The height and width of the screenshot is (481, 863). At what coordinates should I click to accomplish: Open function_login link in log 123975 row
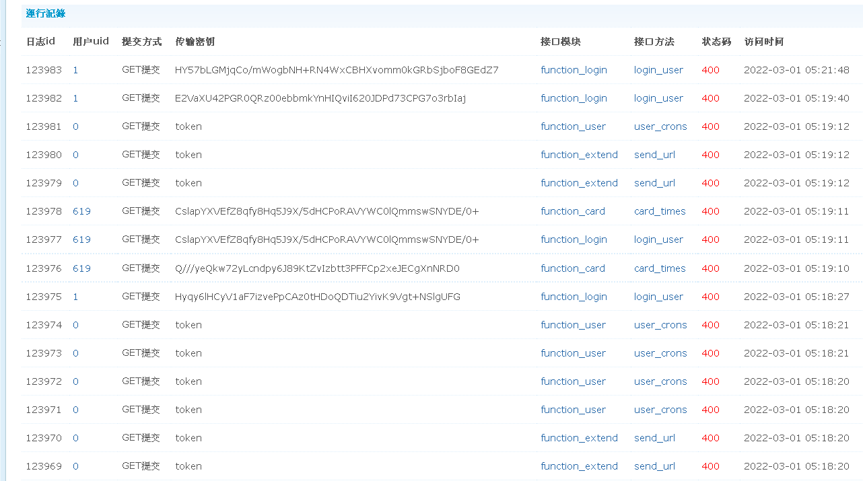574,297
